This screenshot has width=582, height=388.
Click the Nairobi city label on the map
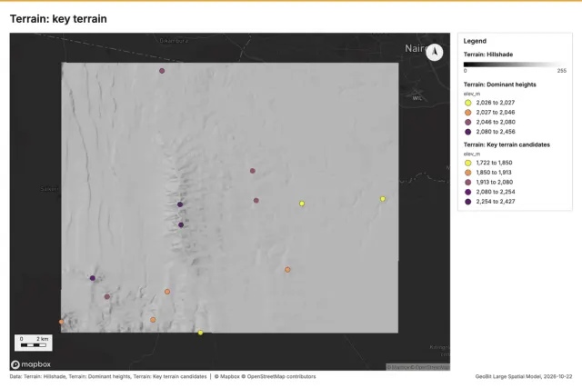(x=416, y=48)
